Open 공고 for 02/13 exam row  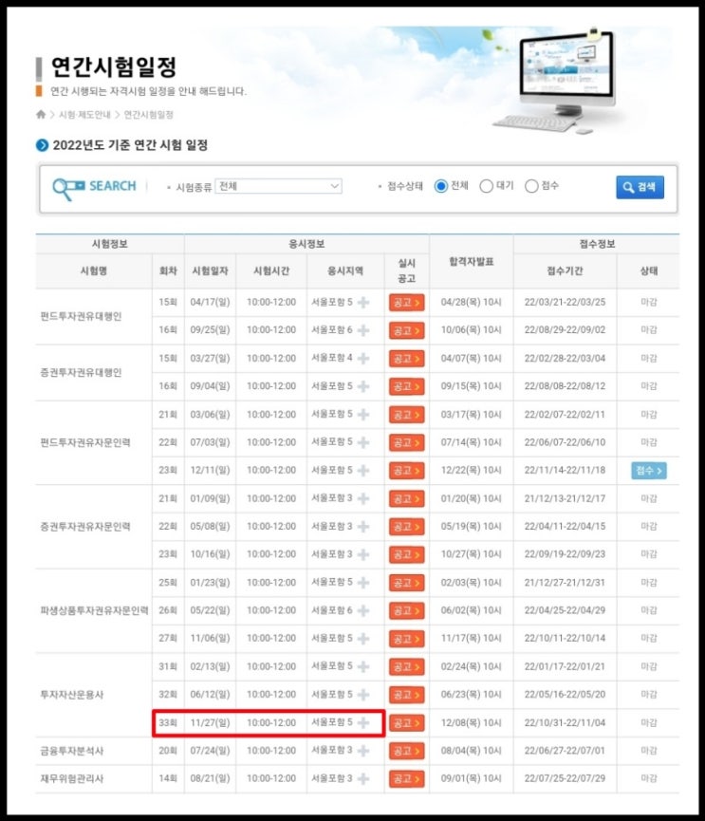(x=407, y=667)
